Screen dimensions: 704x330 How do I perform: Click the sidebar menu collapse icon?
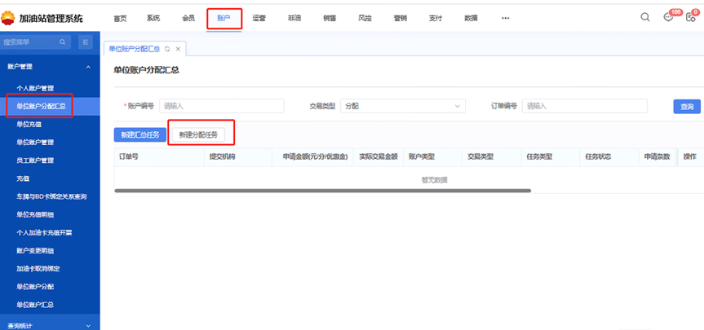click(x=86, y=42)
